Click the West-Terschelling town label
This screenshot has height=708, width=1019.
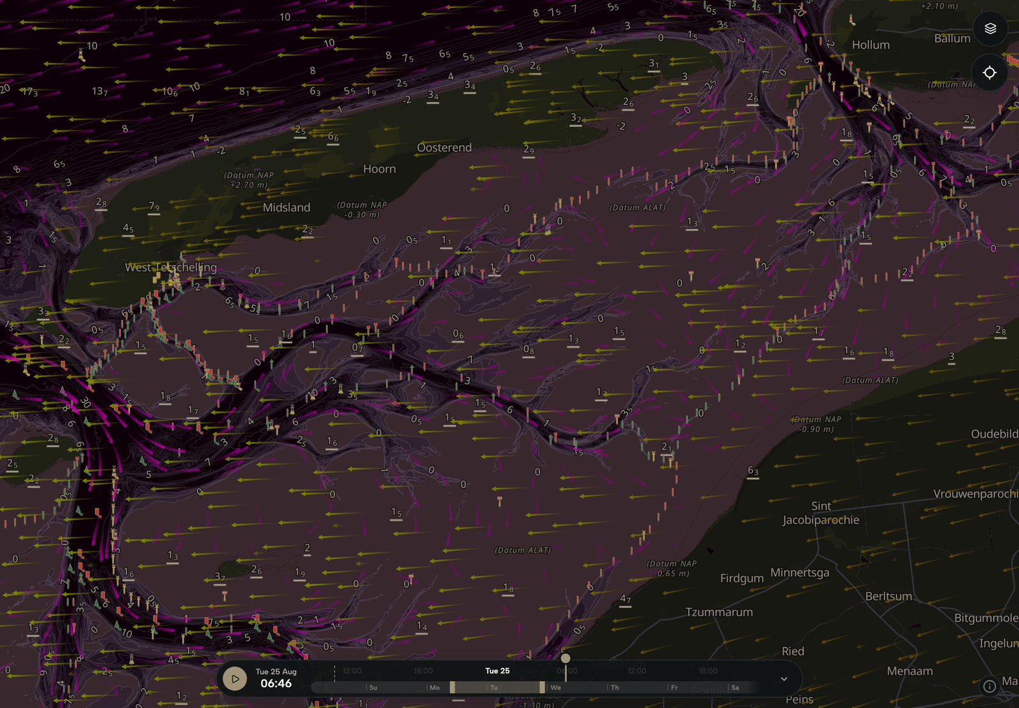coord(171,267)
